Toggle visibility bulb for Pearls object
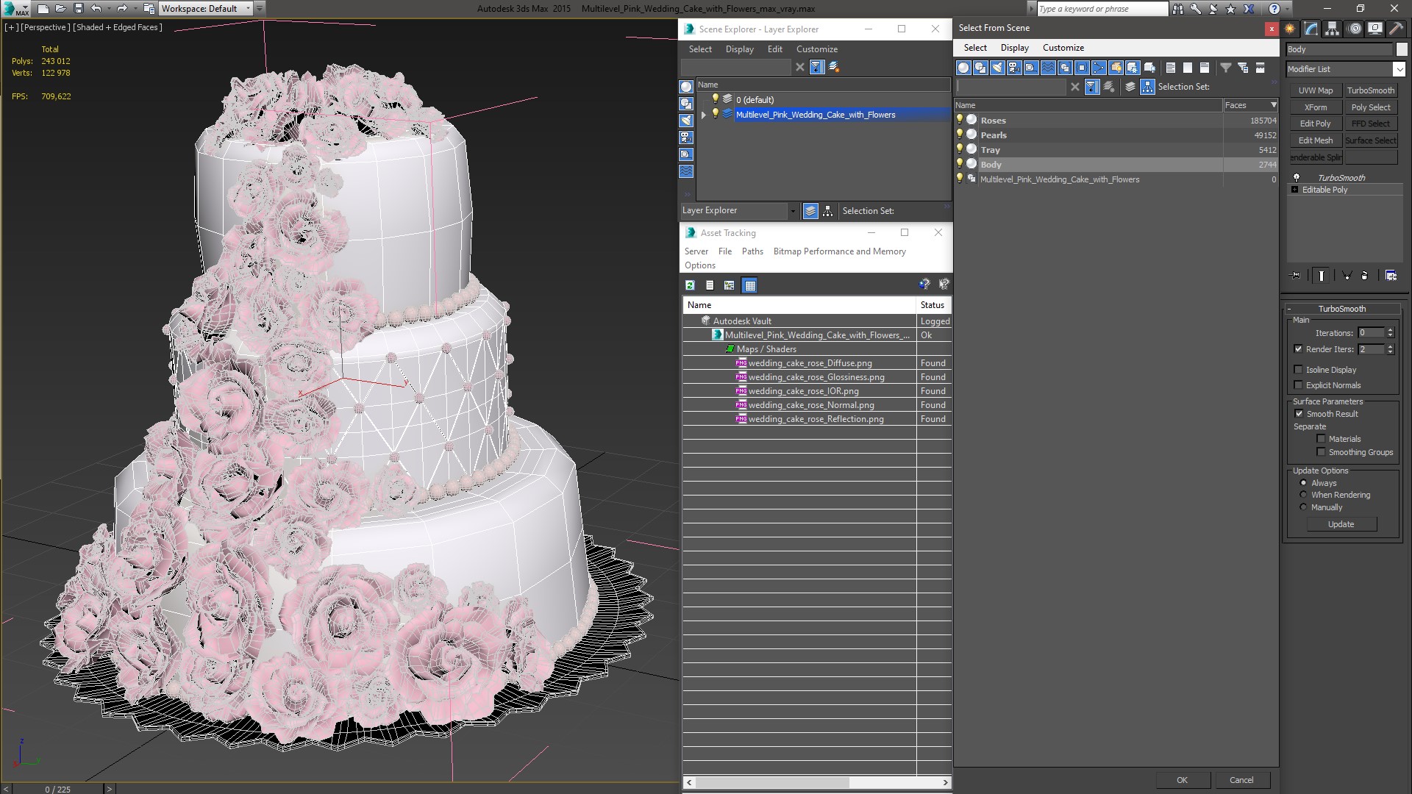1412x794 pixels. click(x=960, y=134)
